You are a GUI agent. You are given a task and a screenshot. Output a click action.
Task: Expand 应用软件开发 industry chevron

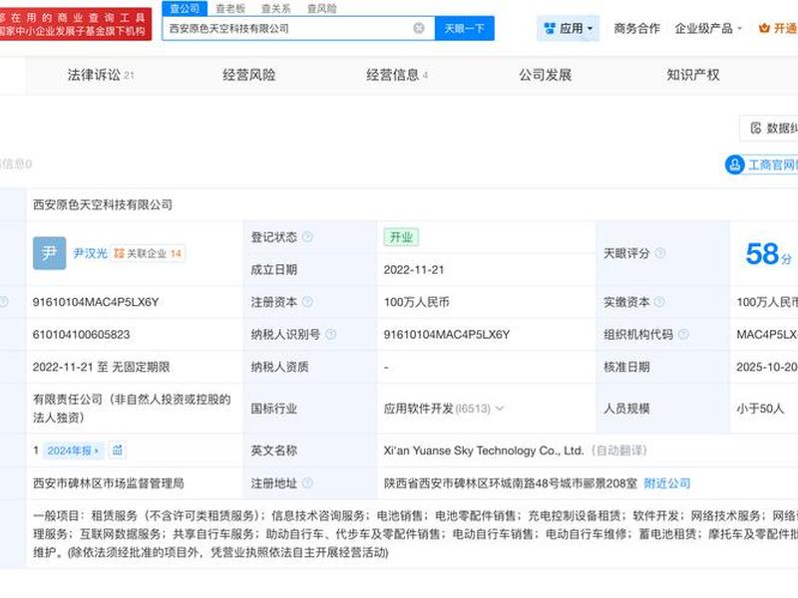500,409
